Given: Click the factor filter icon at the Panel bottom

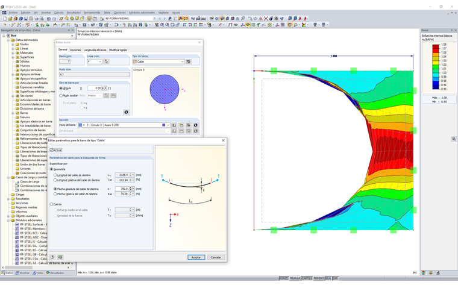Looking at the screenshot, I should 431,273.
